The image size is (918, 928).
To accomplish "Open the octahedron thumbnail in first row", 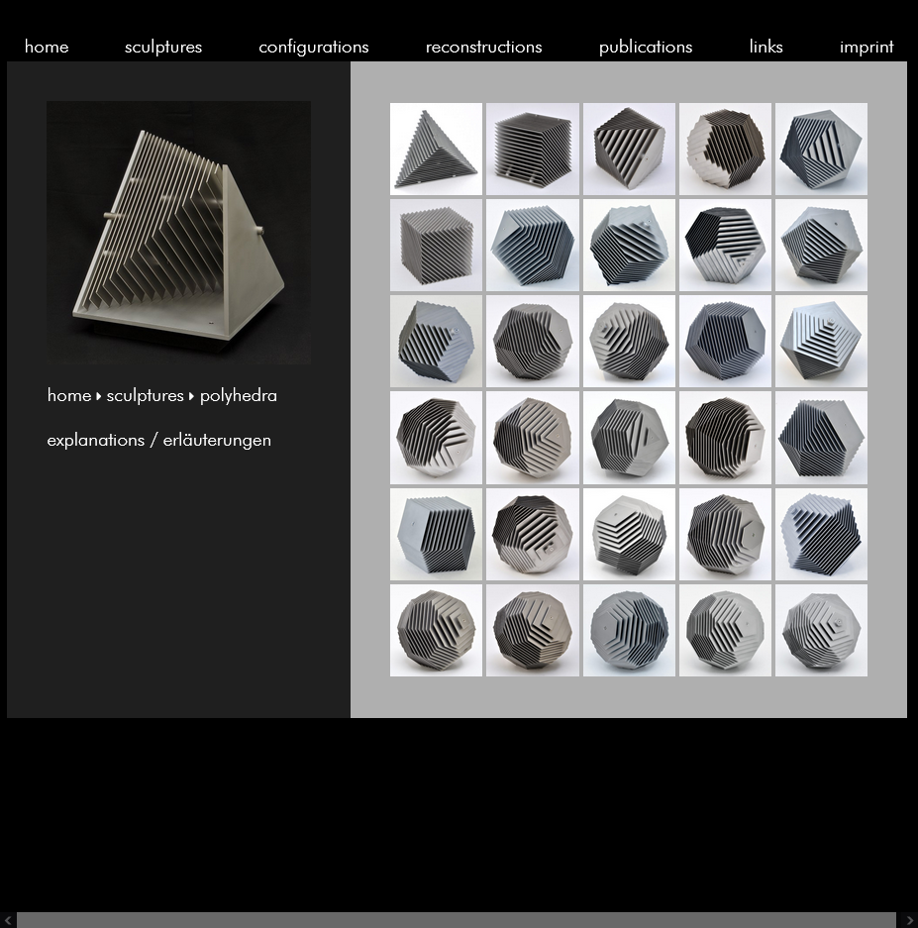I will [x=629, y=150].
